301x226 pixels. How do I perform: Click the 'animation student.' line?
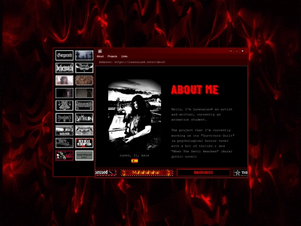pos(189,119)
